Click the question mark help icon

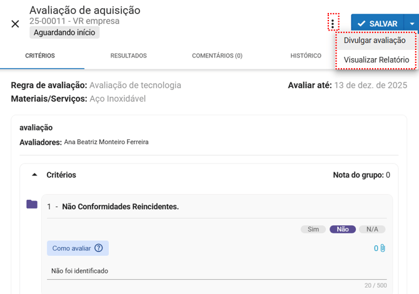pyautogui.click(x=98, y=248)
